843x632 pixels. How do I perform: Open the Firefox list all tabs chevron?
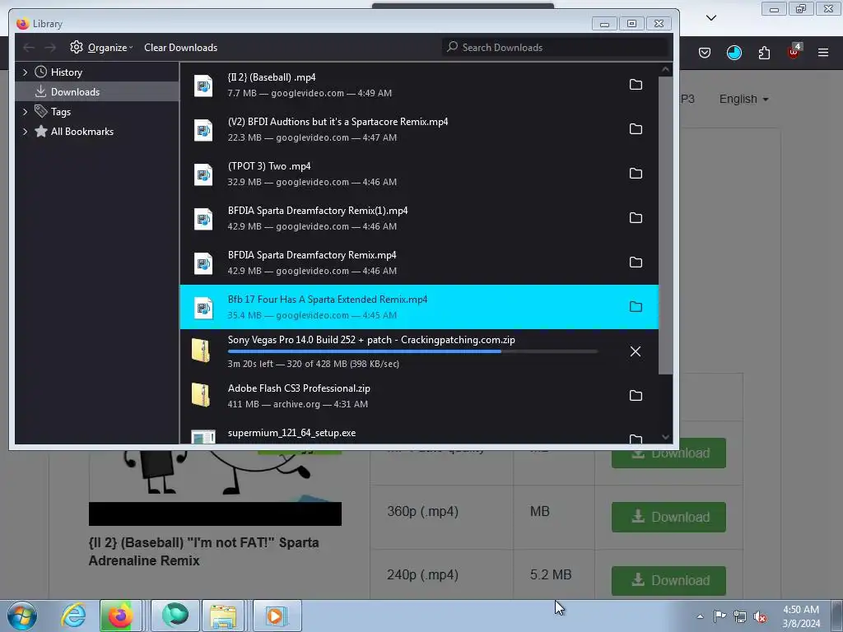point(711,18)
